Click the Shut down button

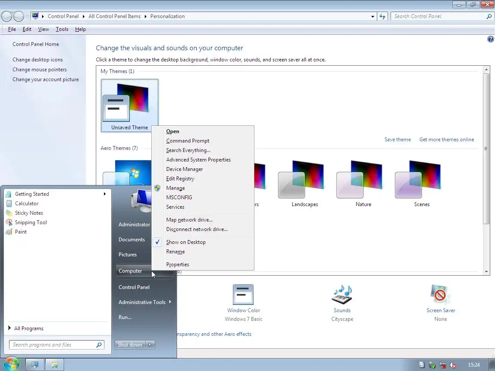(x=130, y=345)
